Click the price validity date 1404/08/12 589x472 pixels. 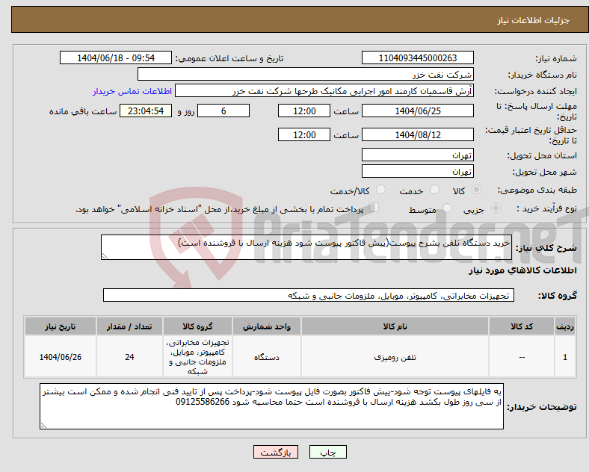(x=417, y=134)
